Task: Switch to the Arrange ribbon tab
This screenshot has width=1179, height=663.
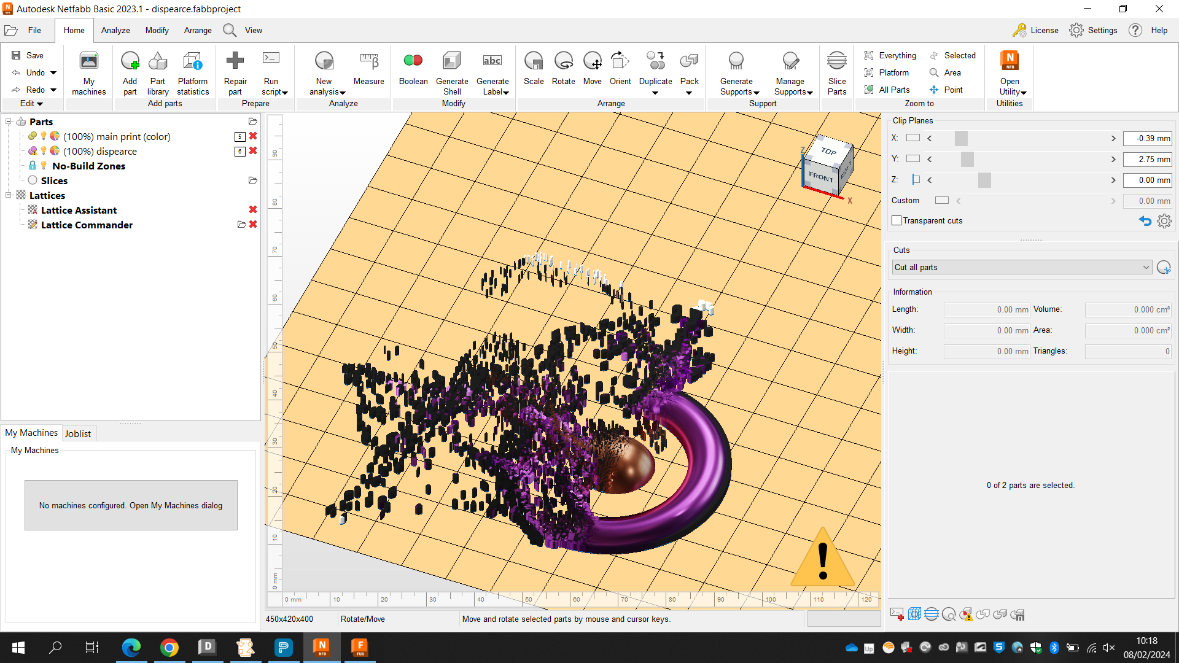Action: [198, 30]
